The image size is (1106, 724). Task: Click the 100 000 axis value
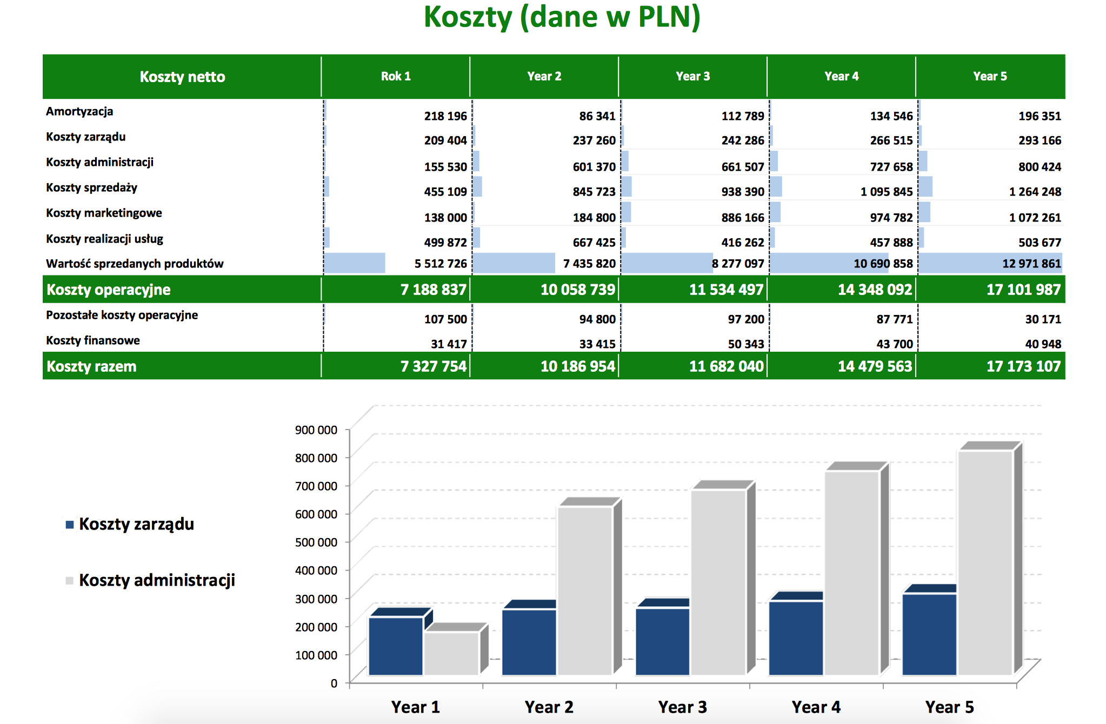316,655
